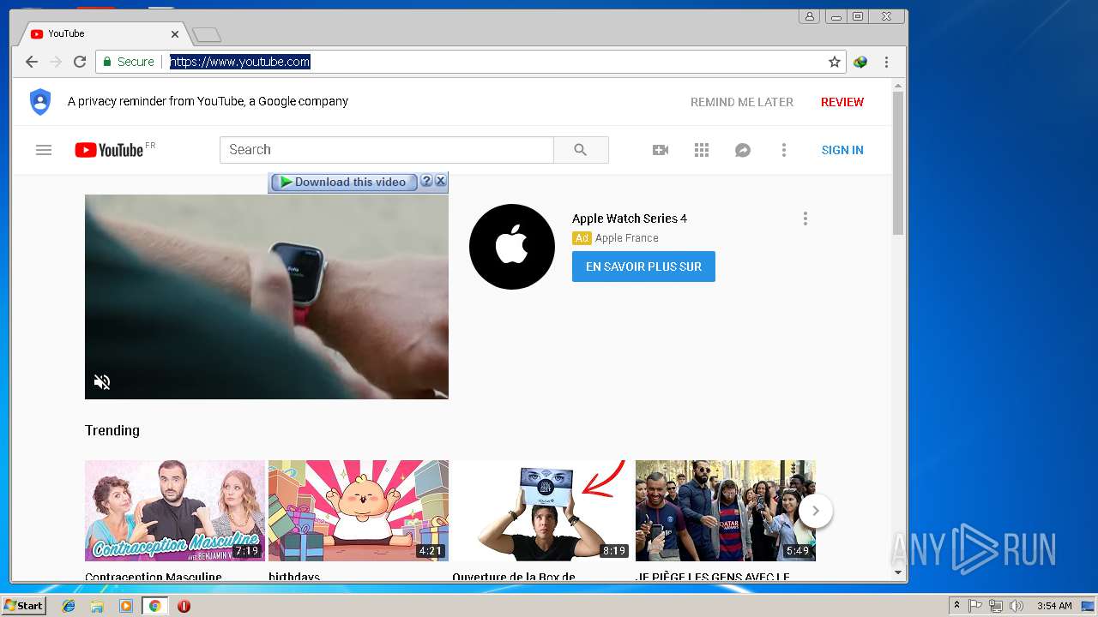1098x617 pixels.
Task: Click REVIEW privacy reminder
Action: [x=842, y=102]
